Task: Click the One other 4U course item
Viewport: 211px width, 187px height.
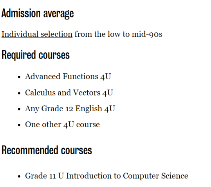Action: tap(63, 125)
